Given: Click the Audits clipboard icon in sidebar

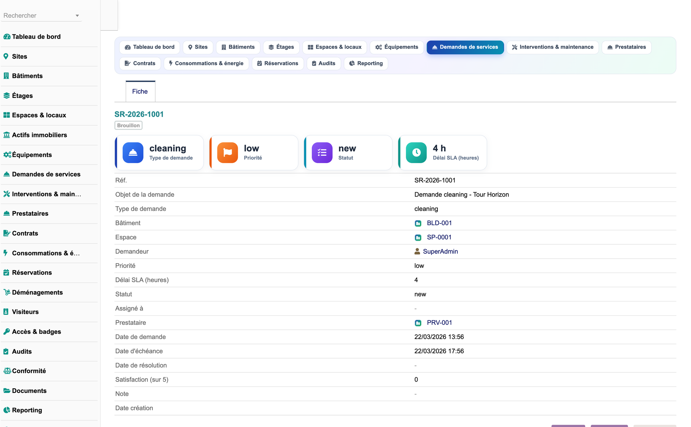Looking at the screenshot, I should coord(6,351).
